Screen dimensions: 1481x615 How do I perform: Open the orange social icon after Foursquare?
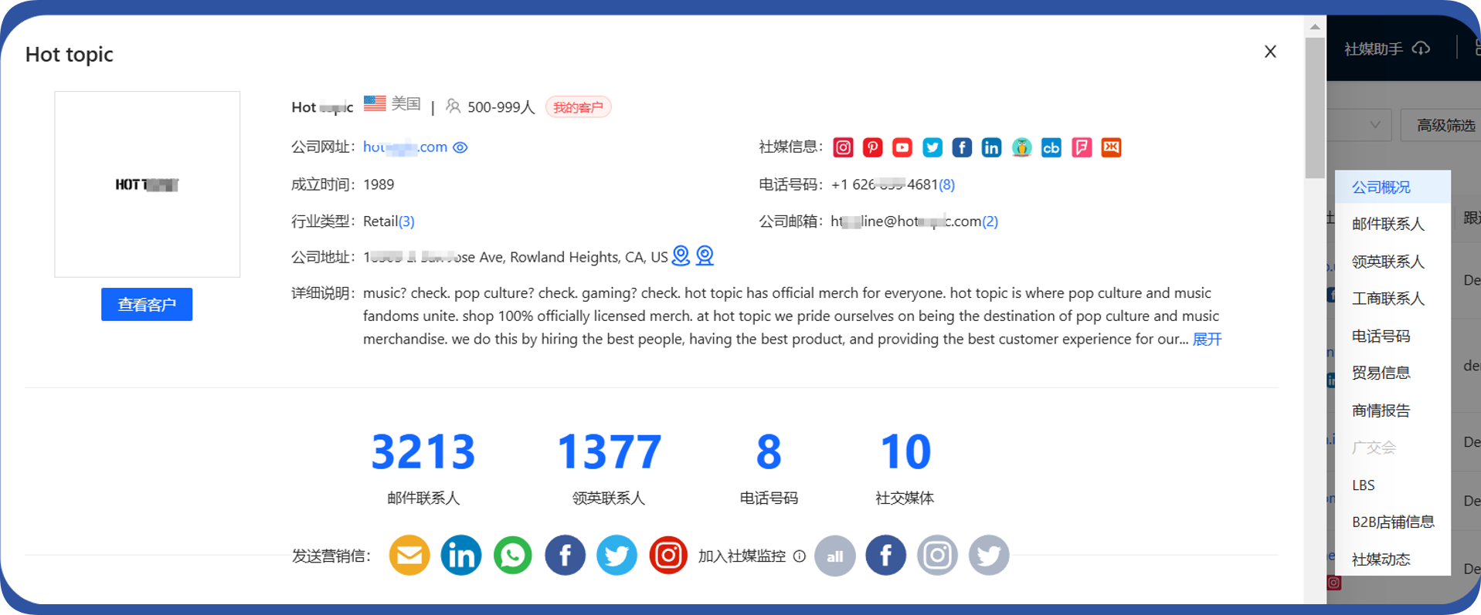tap(1111, 147)
